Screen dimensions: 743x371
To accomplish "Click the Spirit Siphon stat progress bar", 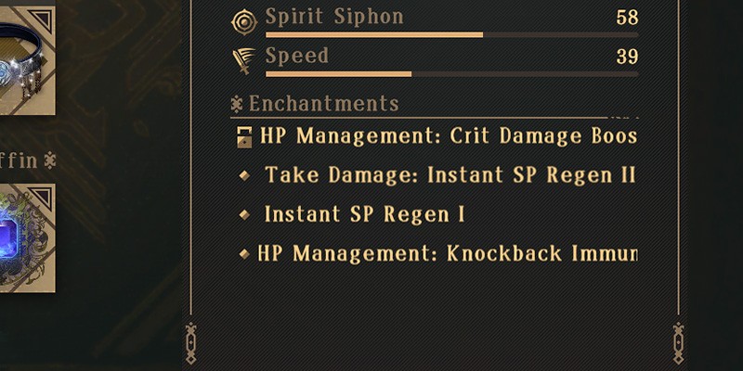I will tap(451, 34).
